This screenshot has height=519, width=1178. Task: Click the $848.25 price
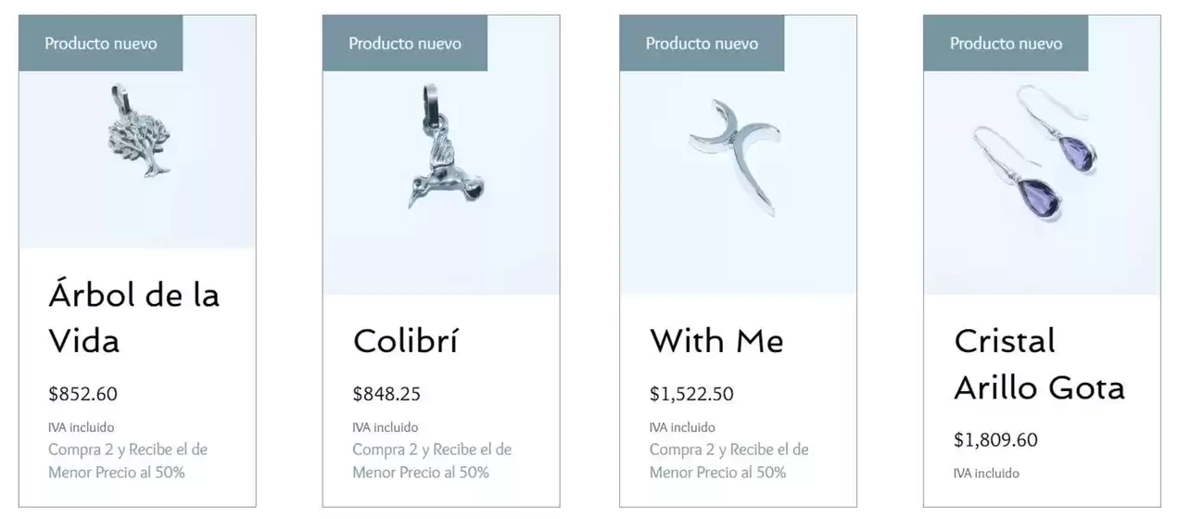(386, 394)
